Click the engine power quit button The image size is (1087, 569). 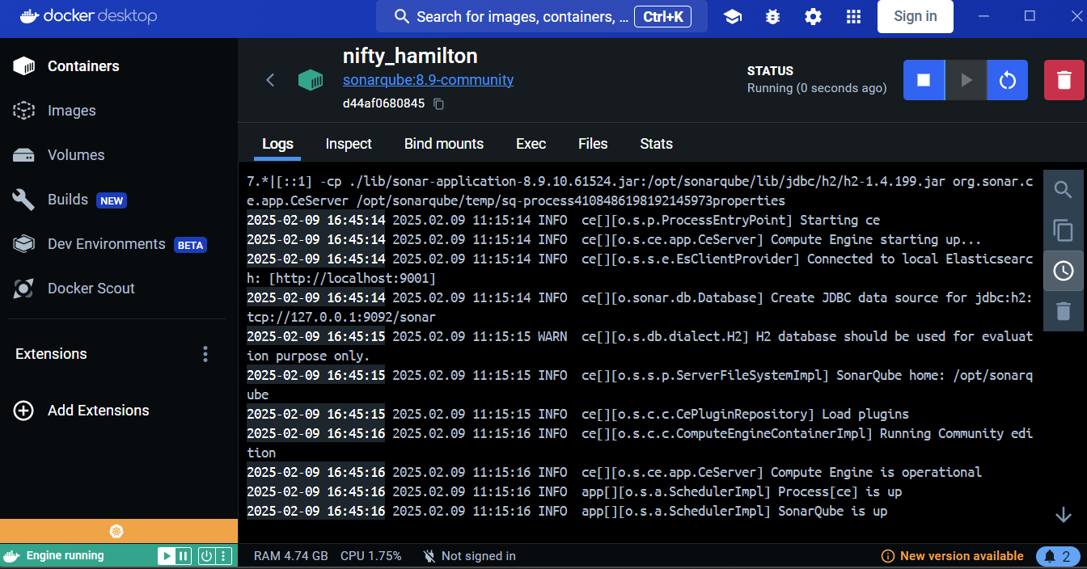click(x=206, y=556)
